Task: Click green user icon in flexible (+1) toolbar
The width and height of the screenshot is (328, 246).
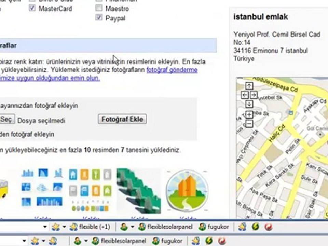Action: (124, 227)
